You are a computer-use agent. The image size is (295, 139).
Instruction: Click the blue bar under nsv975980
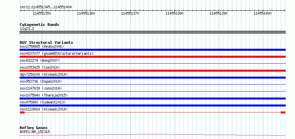152,105
